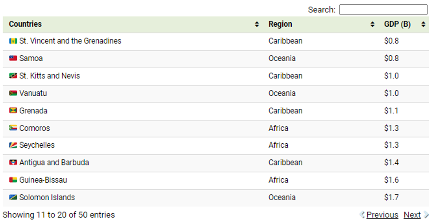Image resolution: width=430 pixels, height=222 pixels.
Task: Click the Samoa flag icon
Action: 13,58
